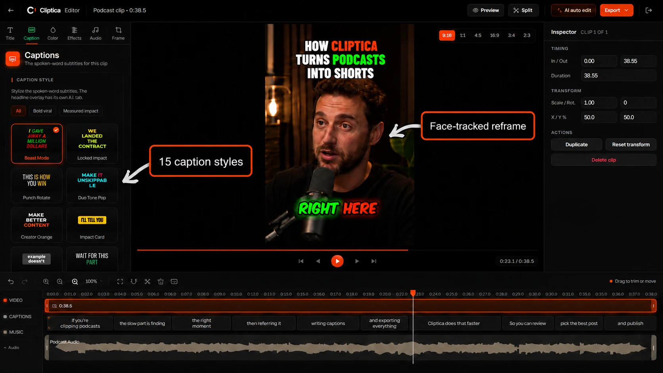Edit the Rotation field 0

click(x=638, y=103)
